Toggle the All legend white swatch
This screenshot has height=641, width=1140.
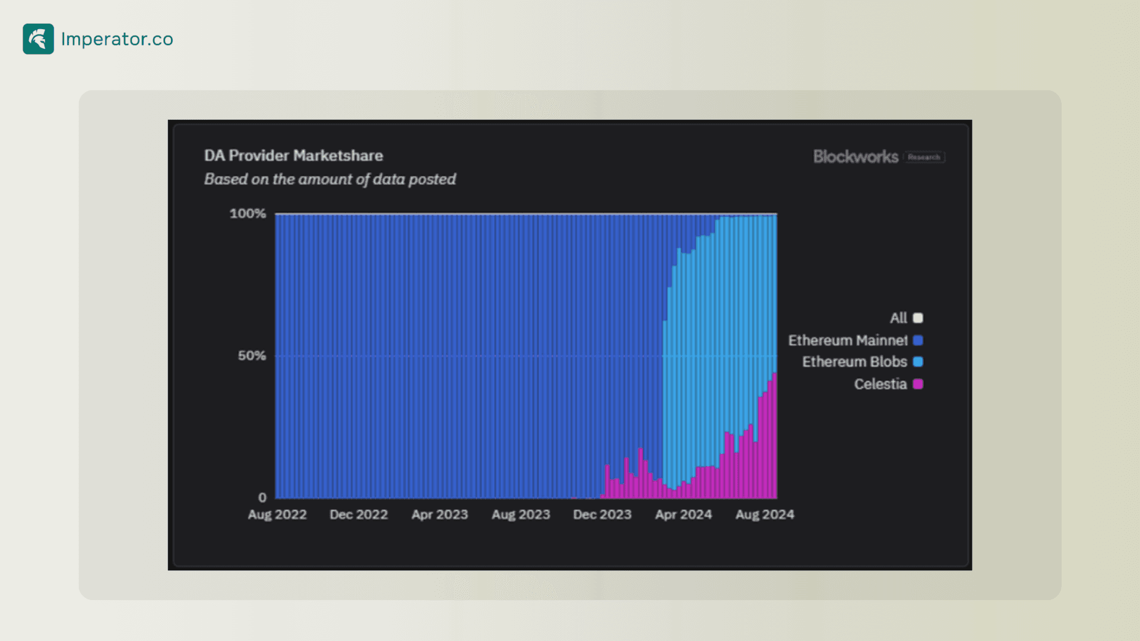[918, 318]
